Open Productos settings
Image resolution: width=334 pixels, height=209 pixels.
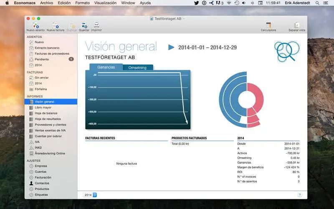(x=42, y=189)
